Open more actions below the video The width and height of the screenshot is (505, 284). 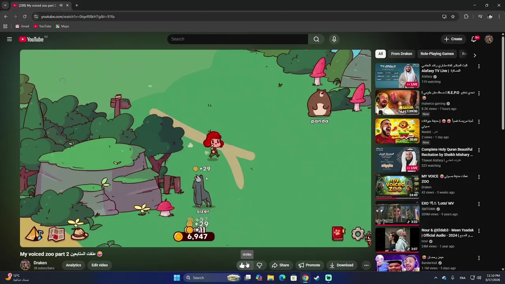click(x=366, y=265)
